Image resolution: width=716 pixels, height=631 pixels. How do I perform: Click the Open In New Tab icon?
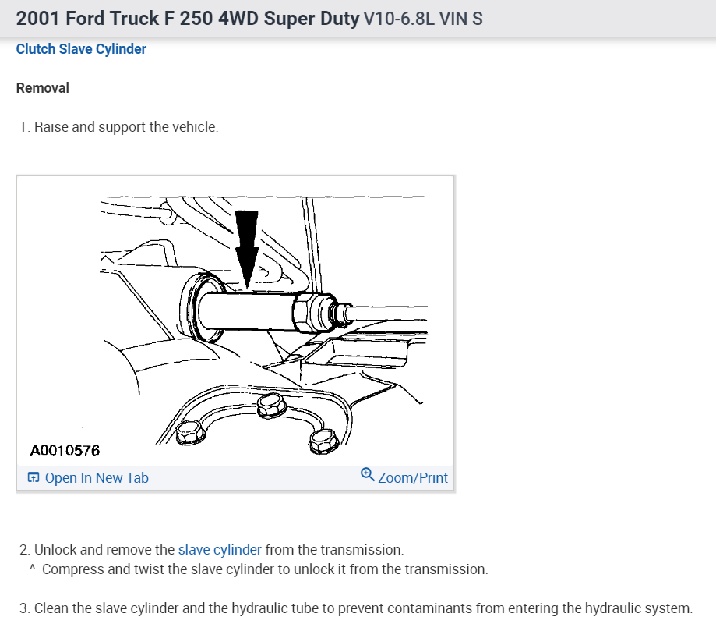[x=34, y=478]
